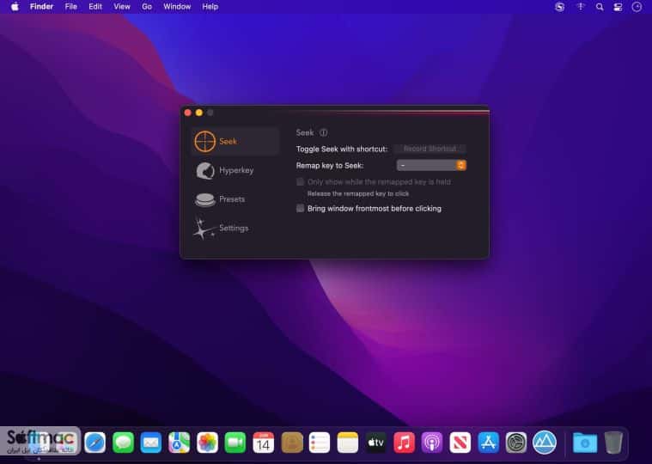Open Notes from the dock

(348, 443)
